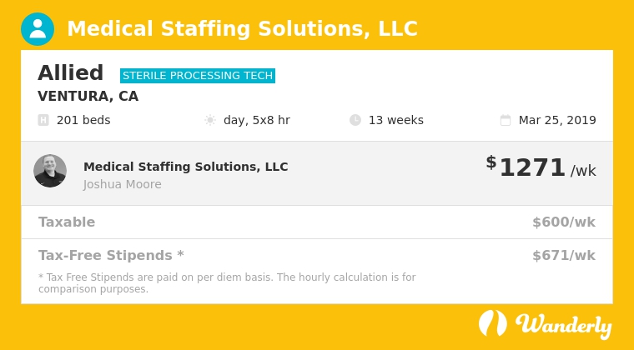This screenshot has height=350, width=634.
Task: Select the Sterile Processing Tech tag
Action: [198, 76]
